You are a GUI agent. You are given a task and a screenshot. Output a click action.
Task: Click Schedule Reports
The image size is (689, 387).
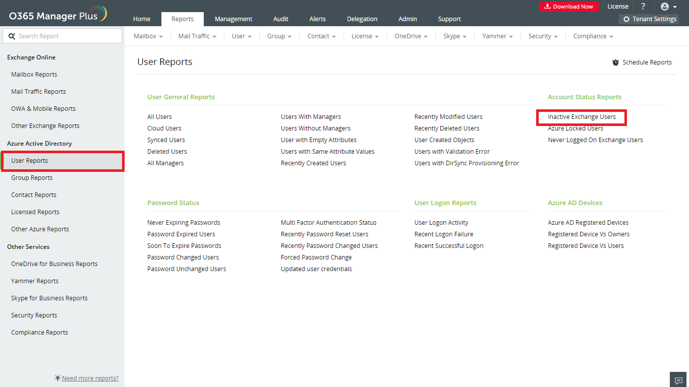[642, 62]
